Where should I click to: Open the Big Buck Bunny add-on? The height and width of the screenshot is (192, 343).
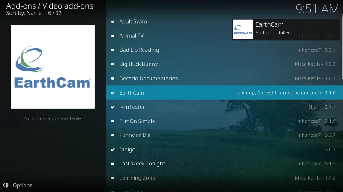click(224, 64)
